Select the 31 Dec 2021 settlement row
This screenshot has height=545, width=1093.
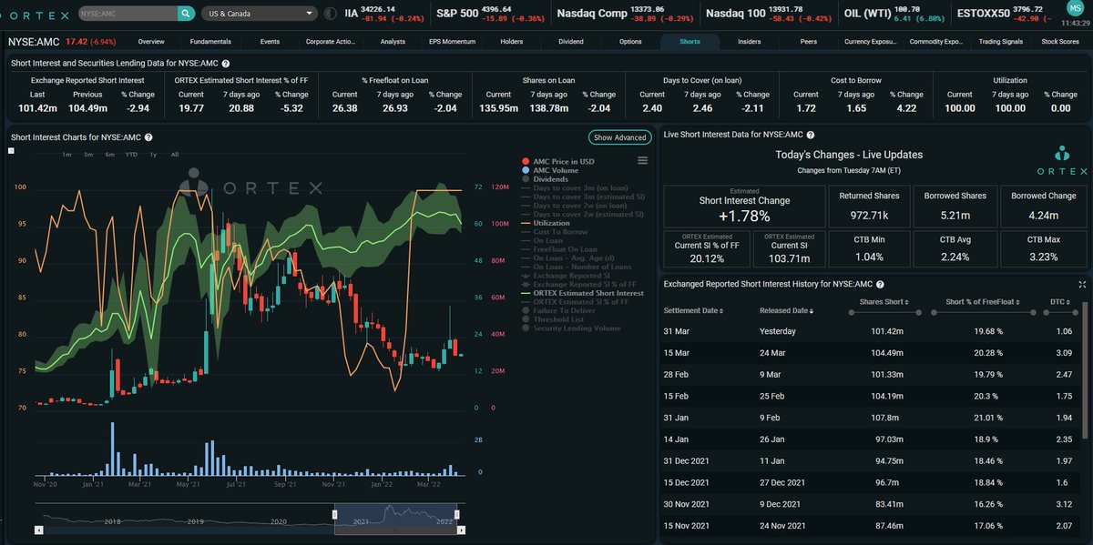[x=869, y=461]
